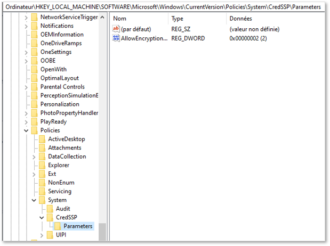
Task: Click the registry path address bar
Action: click(x=163, y=7)
